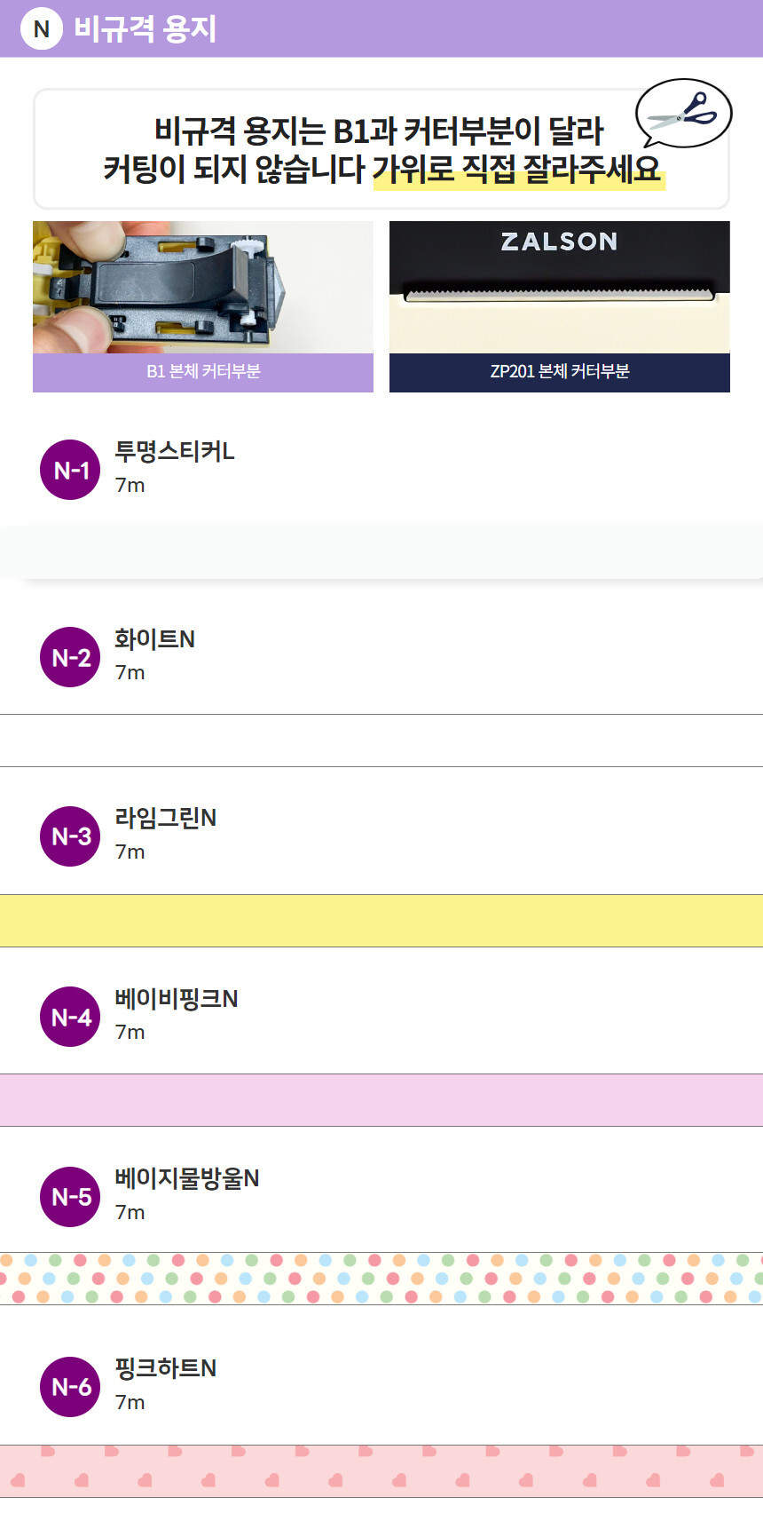Select the N-2 purple badge
763x1537 pixels.
coord(70,657)
